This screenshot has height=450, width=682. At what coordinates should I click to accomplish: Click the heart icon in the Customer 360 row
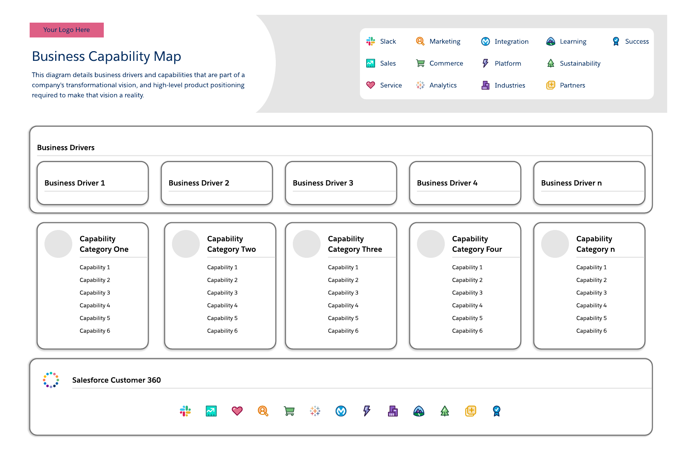(237, 411)
